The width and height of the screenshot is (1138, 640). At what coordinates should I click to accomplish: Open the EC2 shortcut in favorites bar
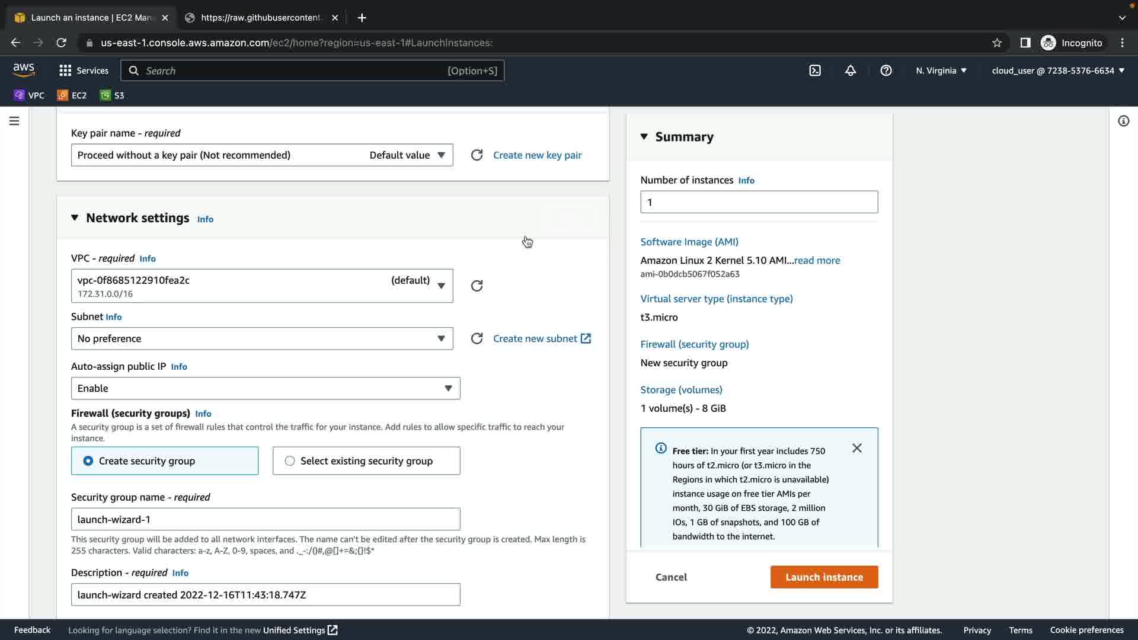coord(72,95)
